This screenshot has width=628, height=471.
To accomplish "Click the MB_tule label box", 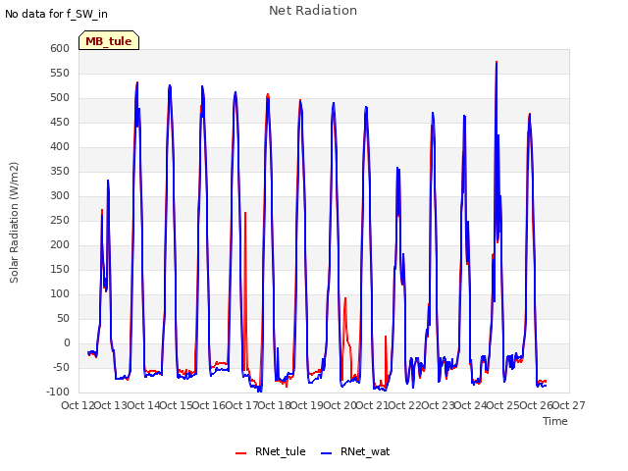I will (109, 40).
